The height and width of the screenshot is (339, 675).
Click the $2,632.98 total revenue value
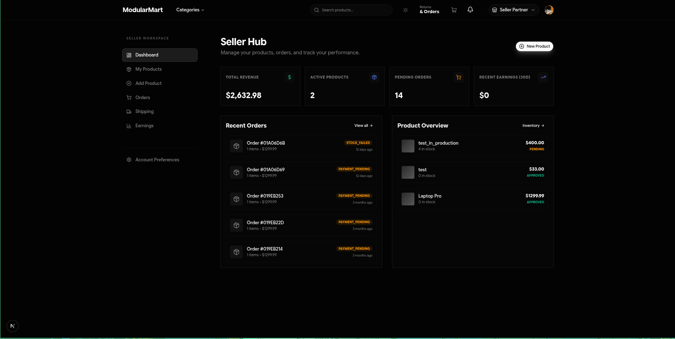pyautogui.click(x=244, y=95)
